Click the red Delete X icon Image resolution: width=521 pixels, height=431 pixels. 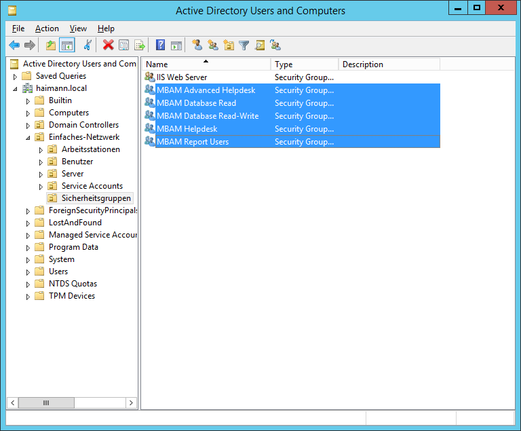pyautogui.click(x=108, y=45)
